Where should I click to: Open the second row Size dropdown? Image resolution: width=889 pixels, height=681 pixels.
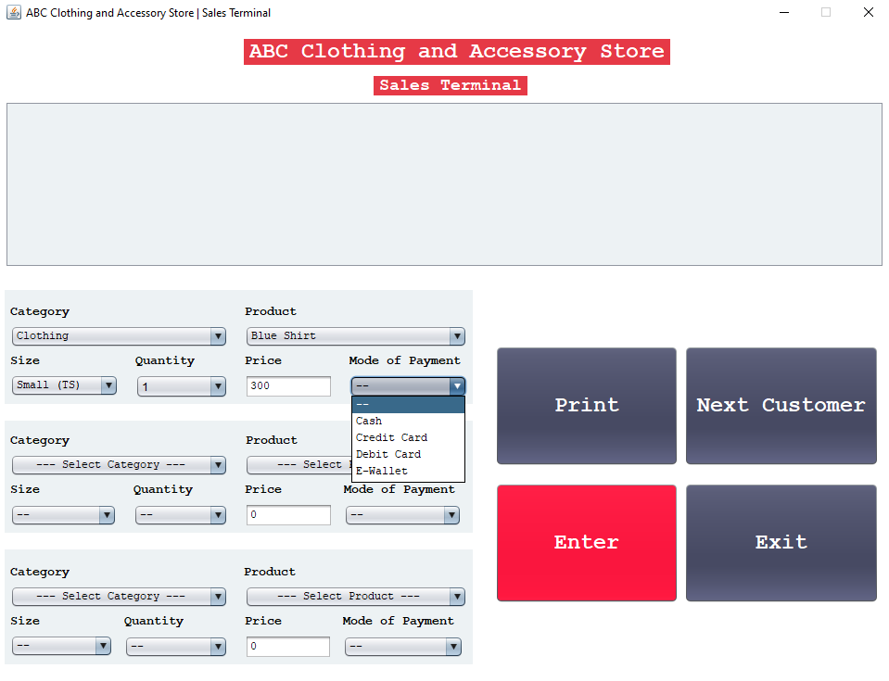(63, 515)
